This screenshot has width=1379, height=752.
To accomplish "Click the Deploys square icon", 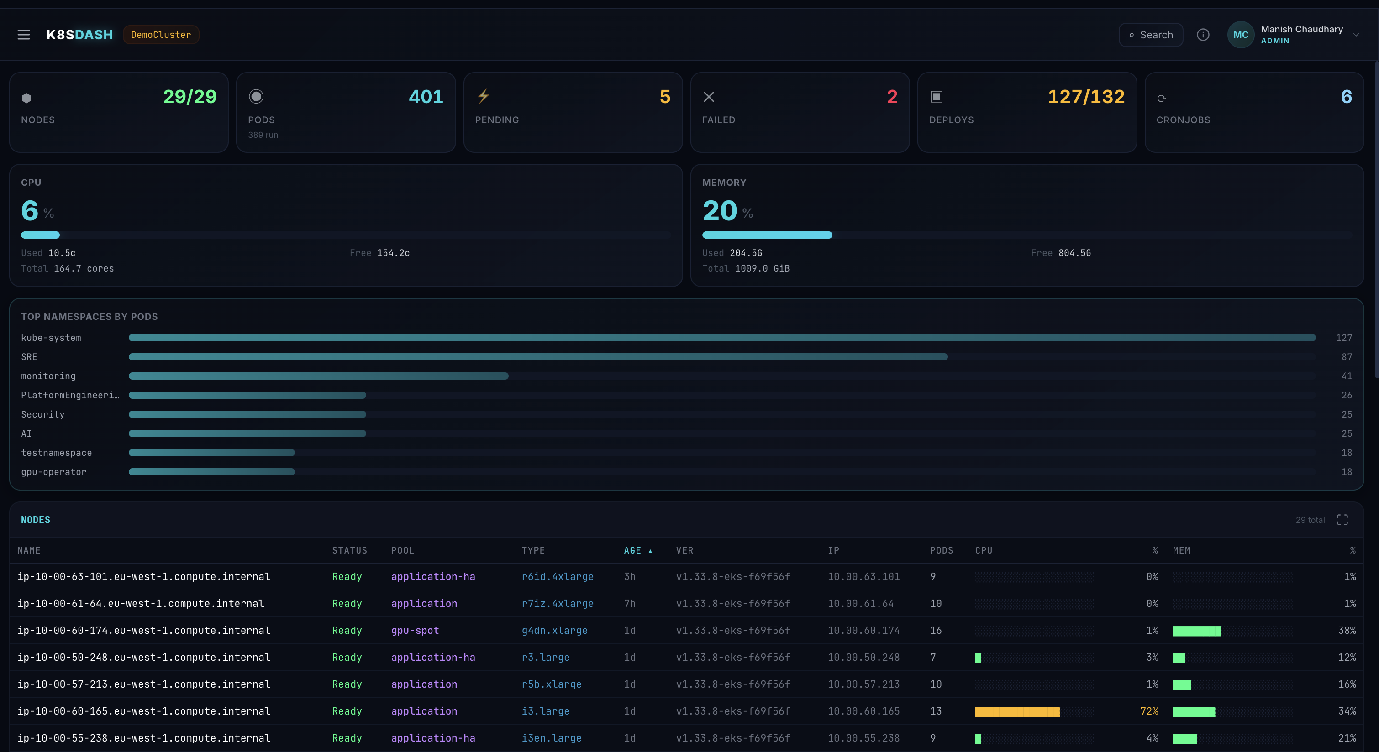I will (x=936, y=97).
